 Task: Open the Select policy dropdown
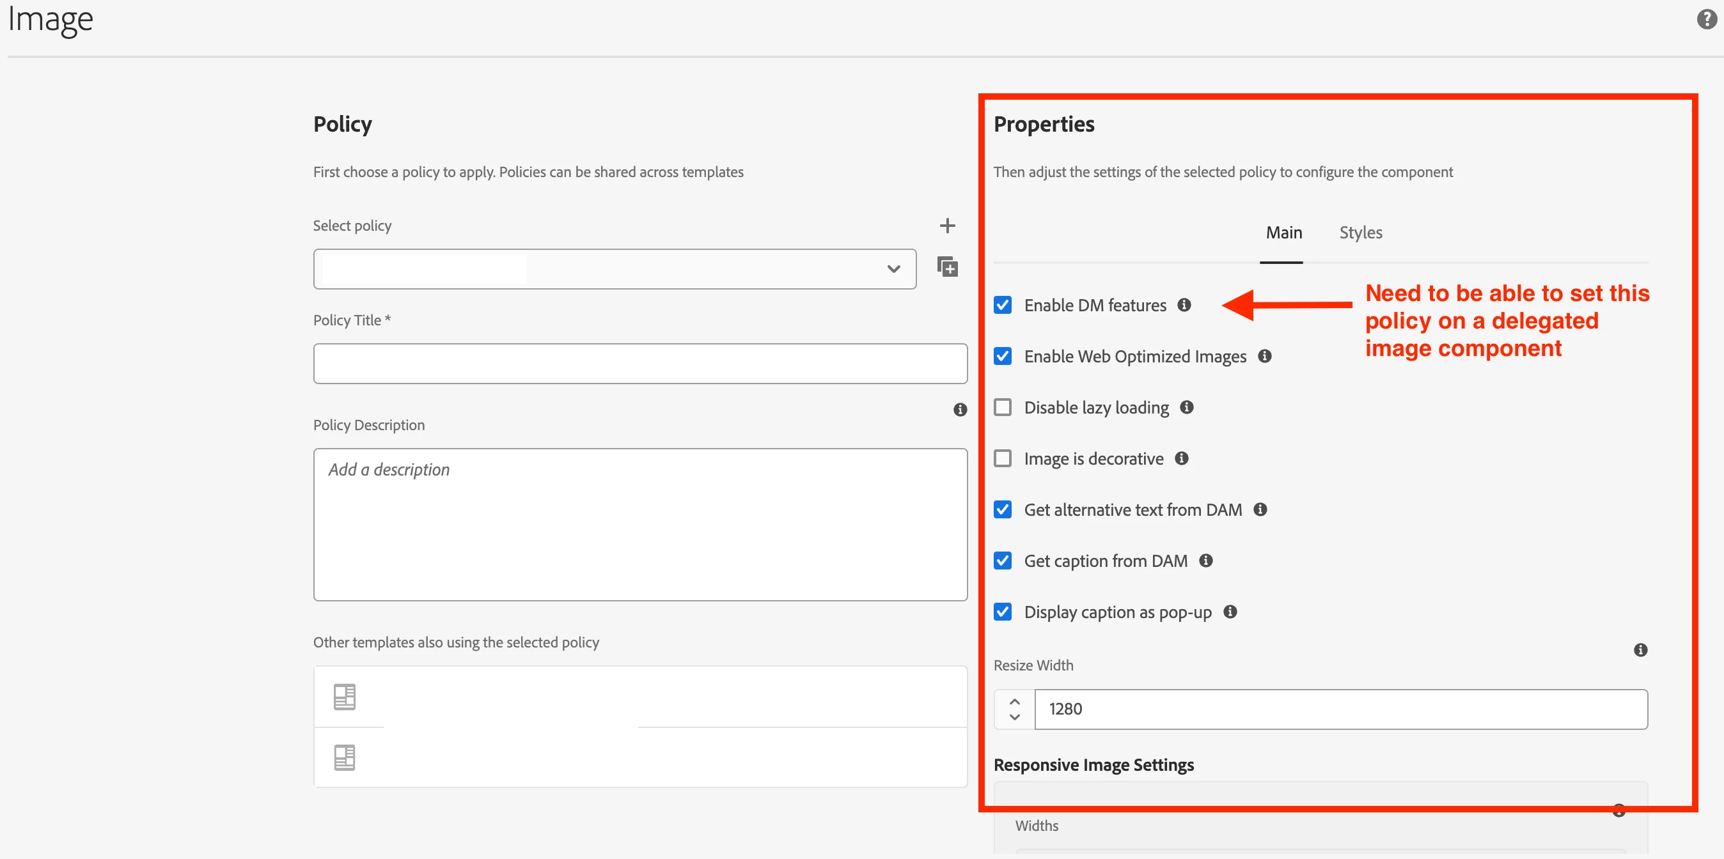[614, 269]
